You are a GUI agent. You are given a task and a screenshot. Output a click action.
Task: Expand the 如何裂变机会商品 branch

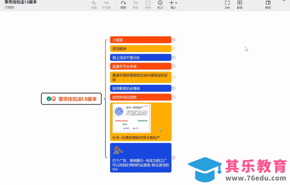(174, 88)
